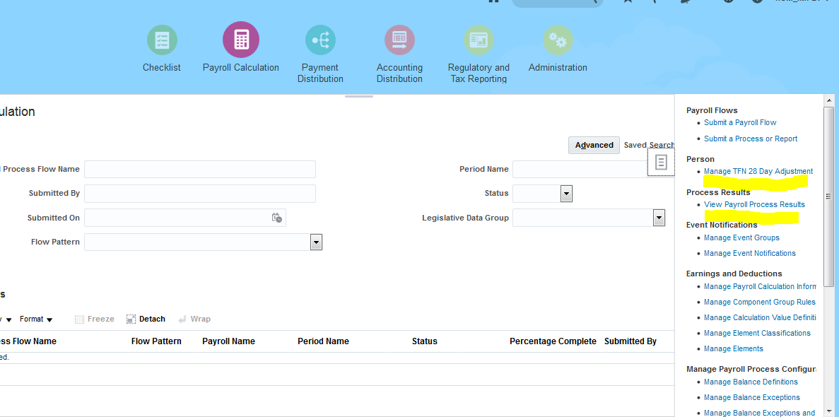Toggle Wrap for the search results table
The image size is (839, 417).
(194, 319)
